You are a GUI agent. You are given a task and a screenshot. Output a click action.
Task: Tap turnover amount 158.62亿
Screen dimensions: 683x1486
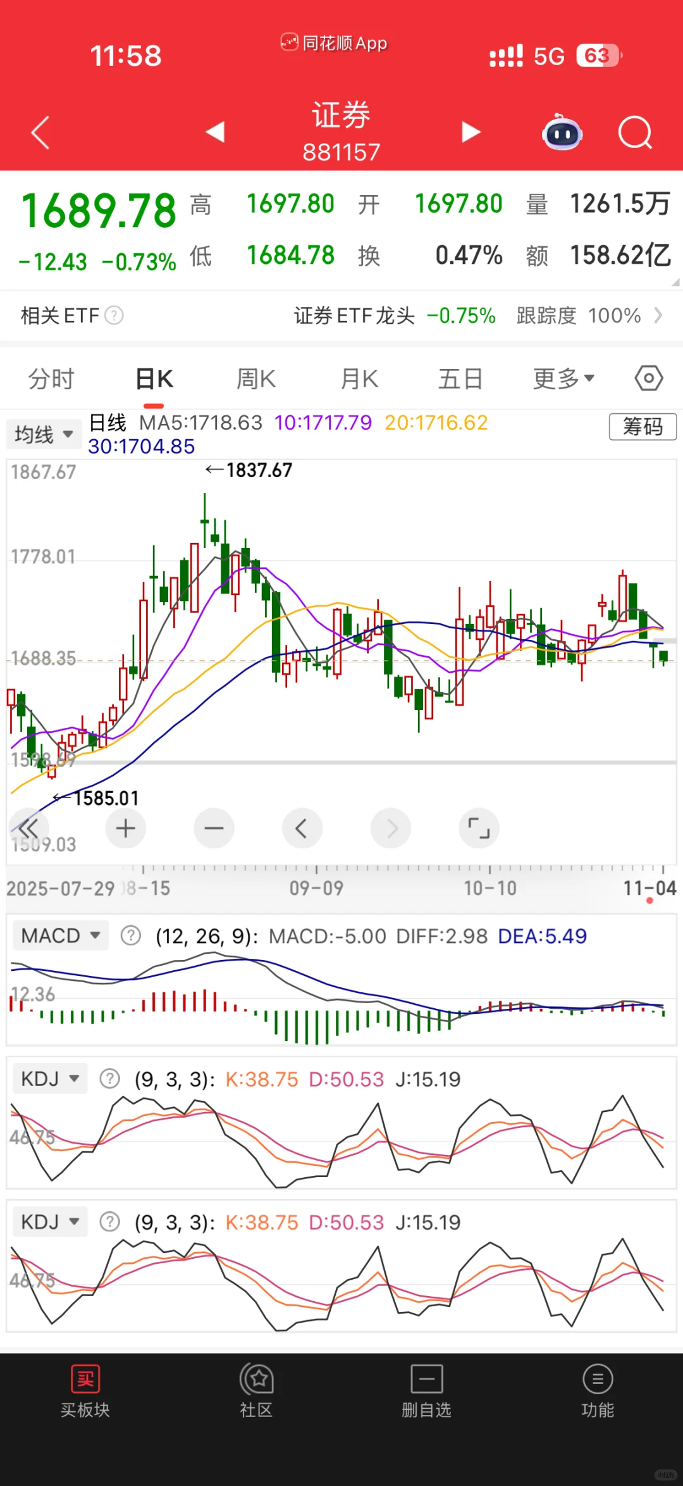(620, 255)
